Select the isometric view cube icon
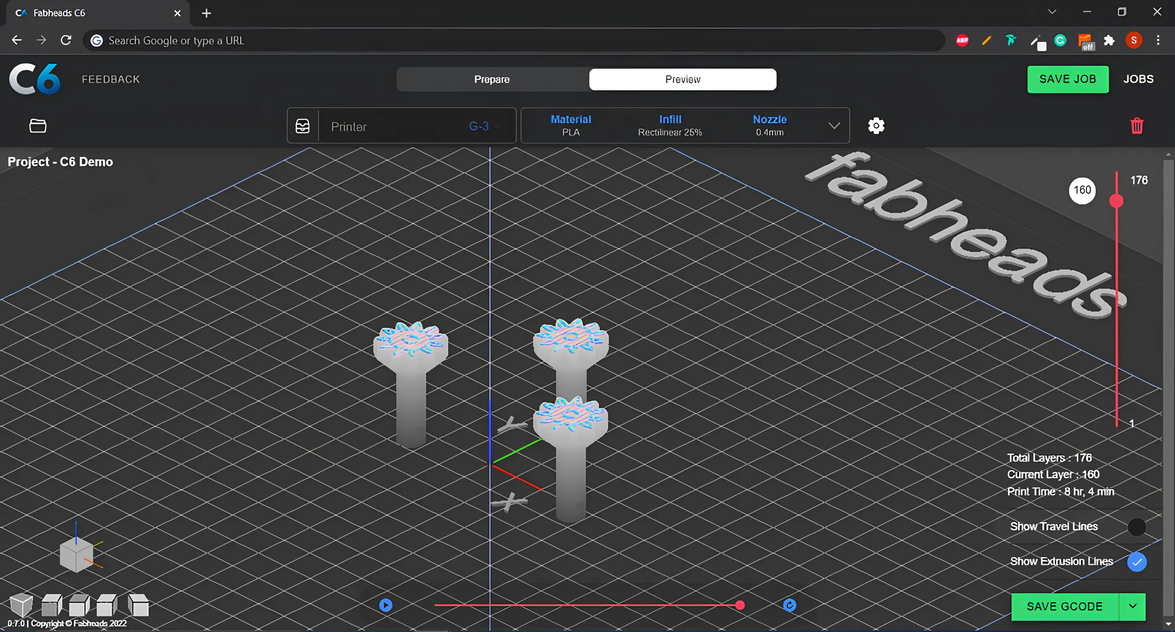The height and width of the screenshot is (632, 1175). pyautogui.click(x=21, y=605)
